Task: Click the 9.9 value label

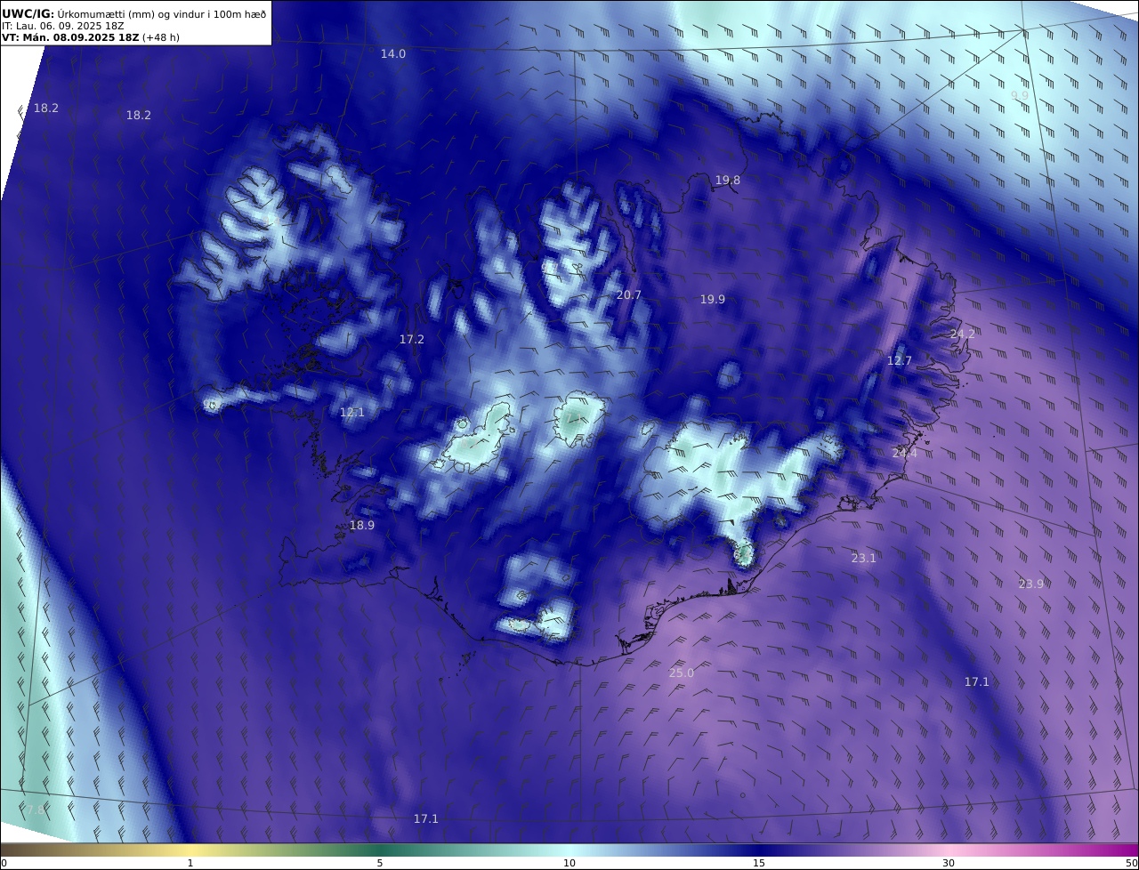Action: [1020, 95]
